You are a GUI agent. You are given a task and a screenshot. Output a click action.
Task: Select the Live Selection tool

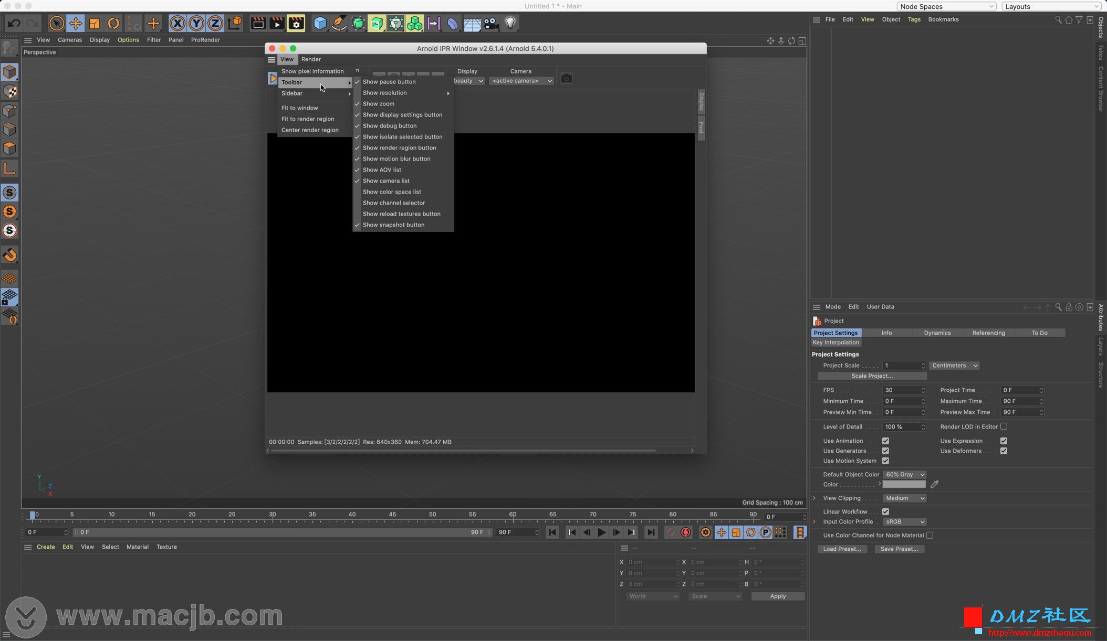pyautogui.click(x=56, y=23)
